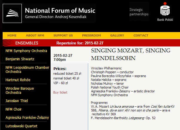Open the CONTACT page
This screenshot has width=180, height=130.
coord(141,36)
